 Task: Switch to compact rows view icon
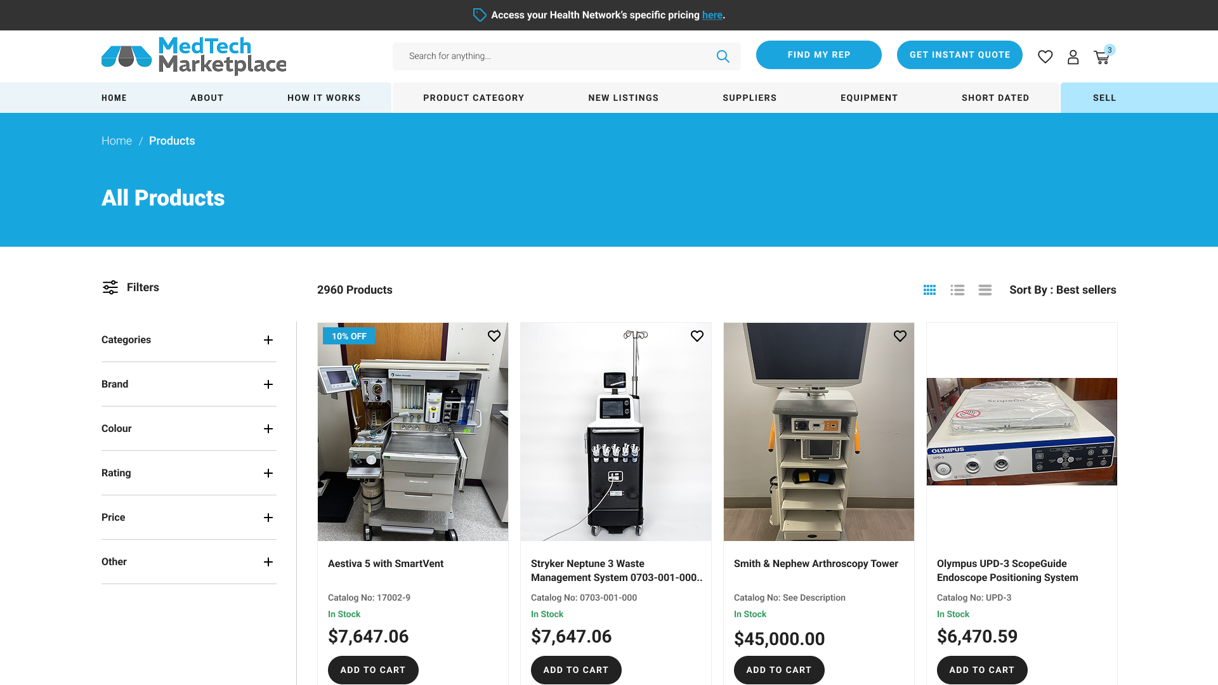click(985, 290)
